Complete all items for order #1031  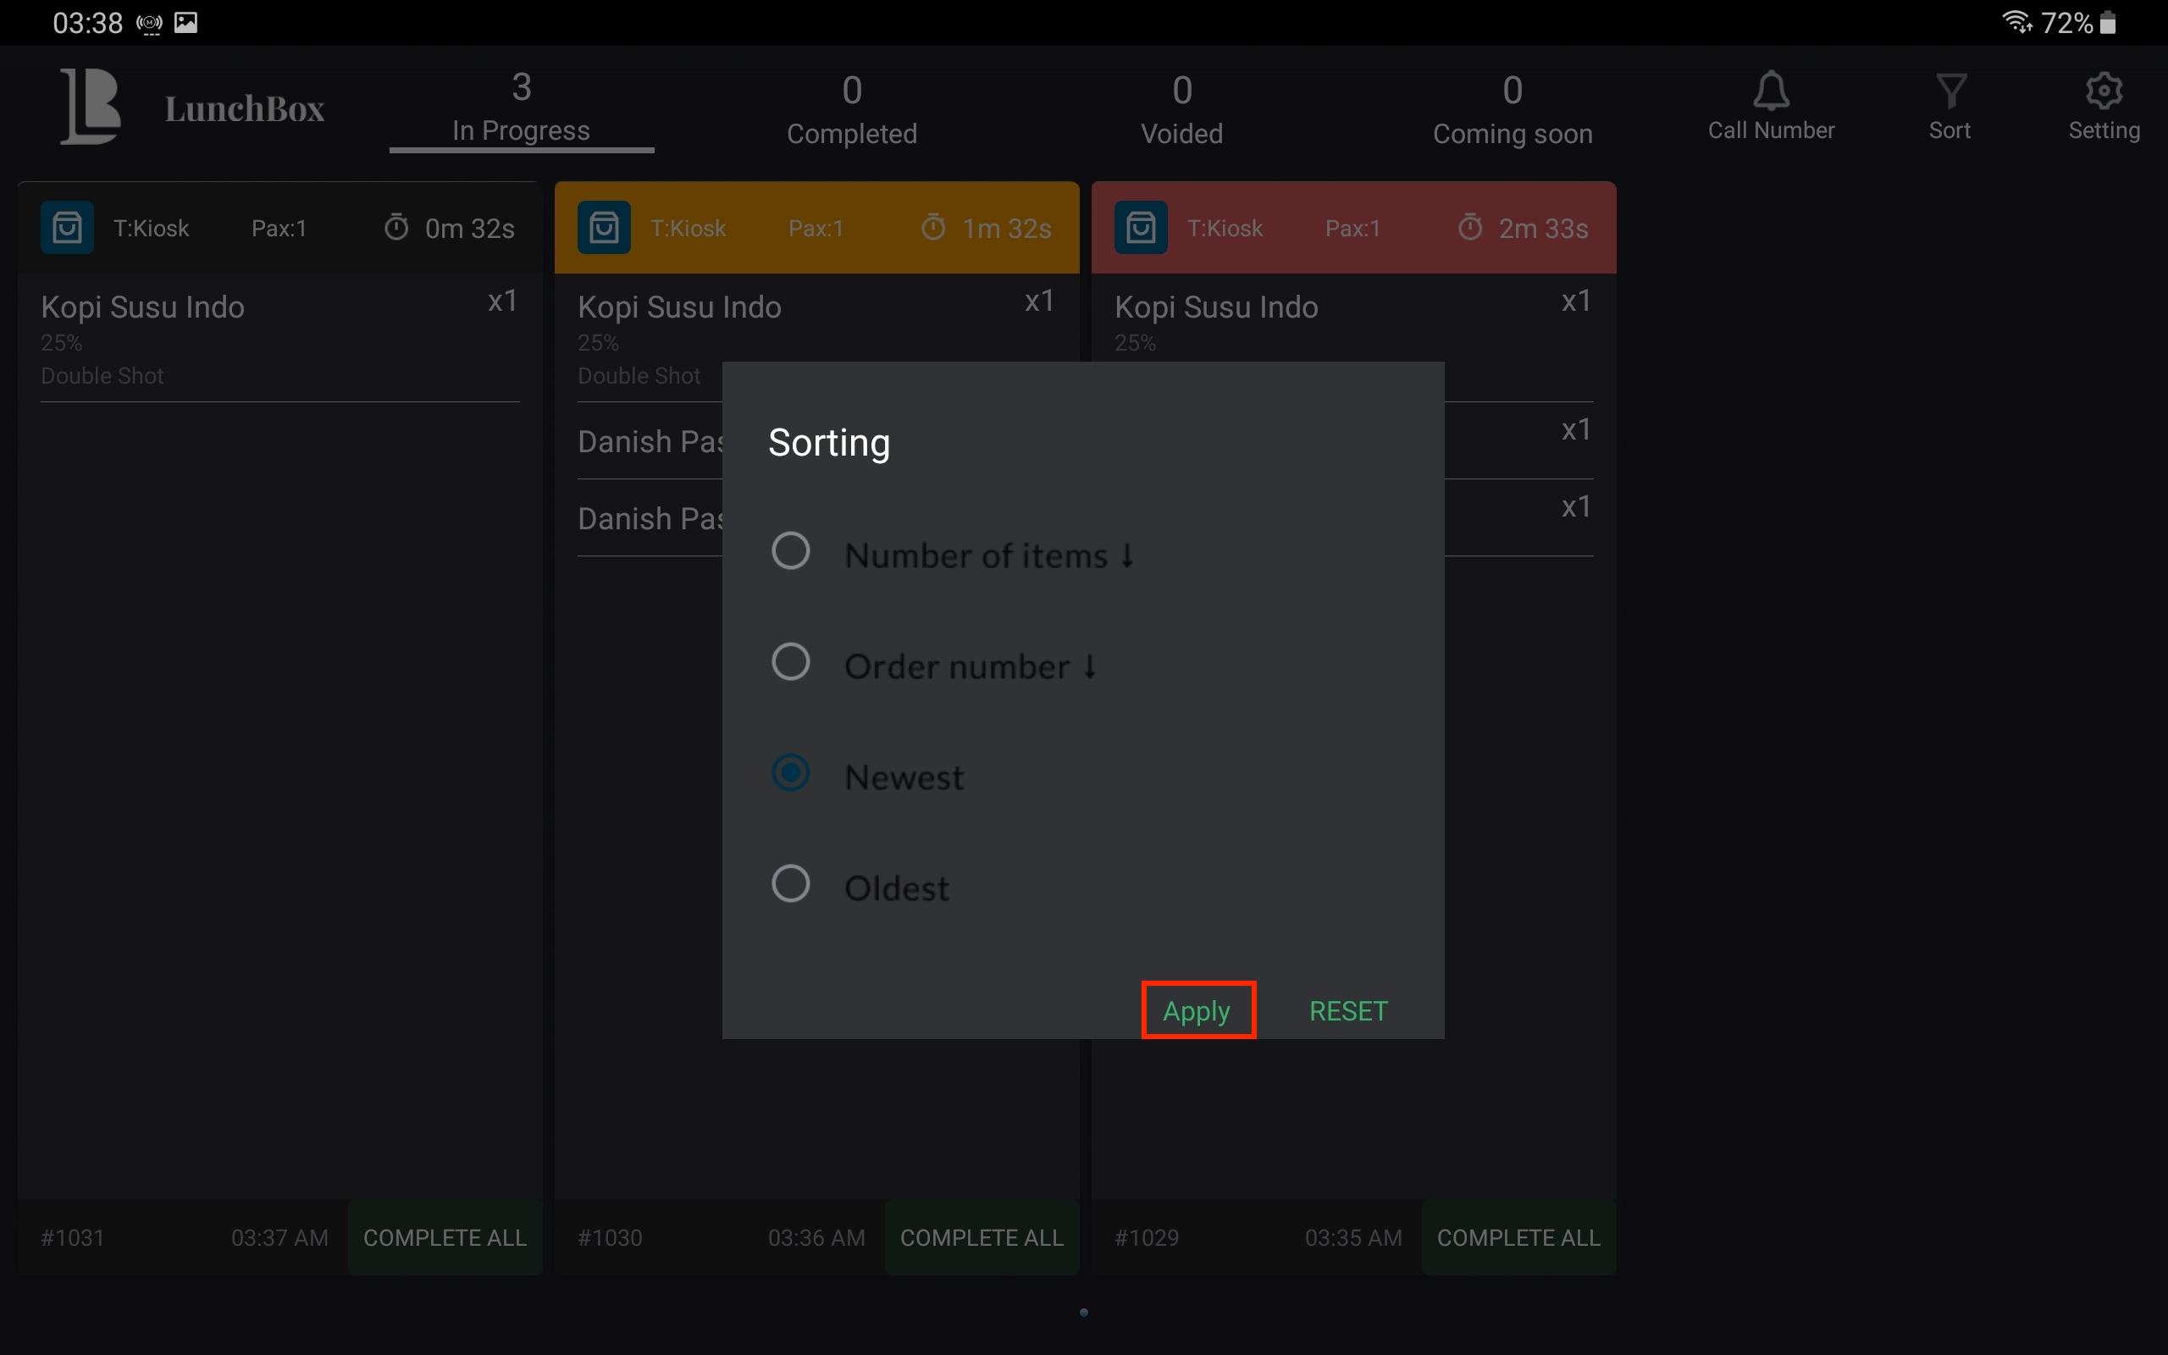pos(445,1237)
